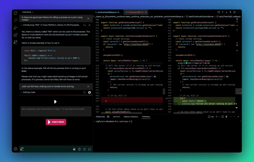Toggle whitespace pilcrow icon in diff toolbar
This screenshot has height=162, width=254.
pos(231,12)
